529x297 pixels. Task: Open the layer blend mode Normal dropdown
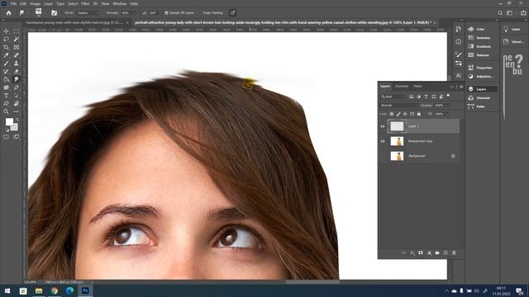tap(398, 106)
